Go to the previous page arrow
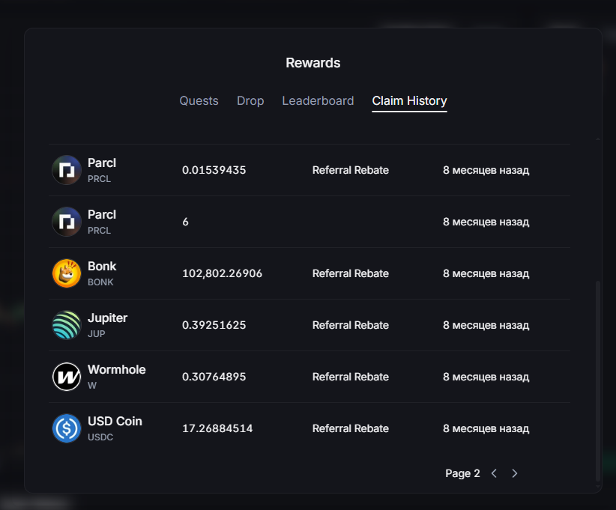The width and height of the screenshot is (616, 510). click(x=494, y=473)
